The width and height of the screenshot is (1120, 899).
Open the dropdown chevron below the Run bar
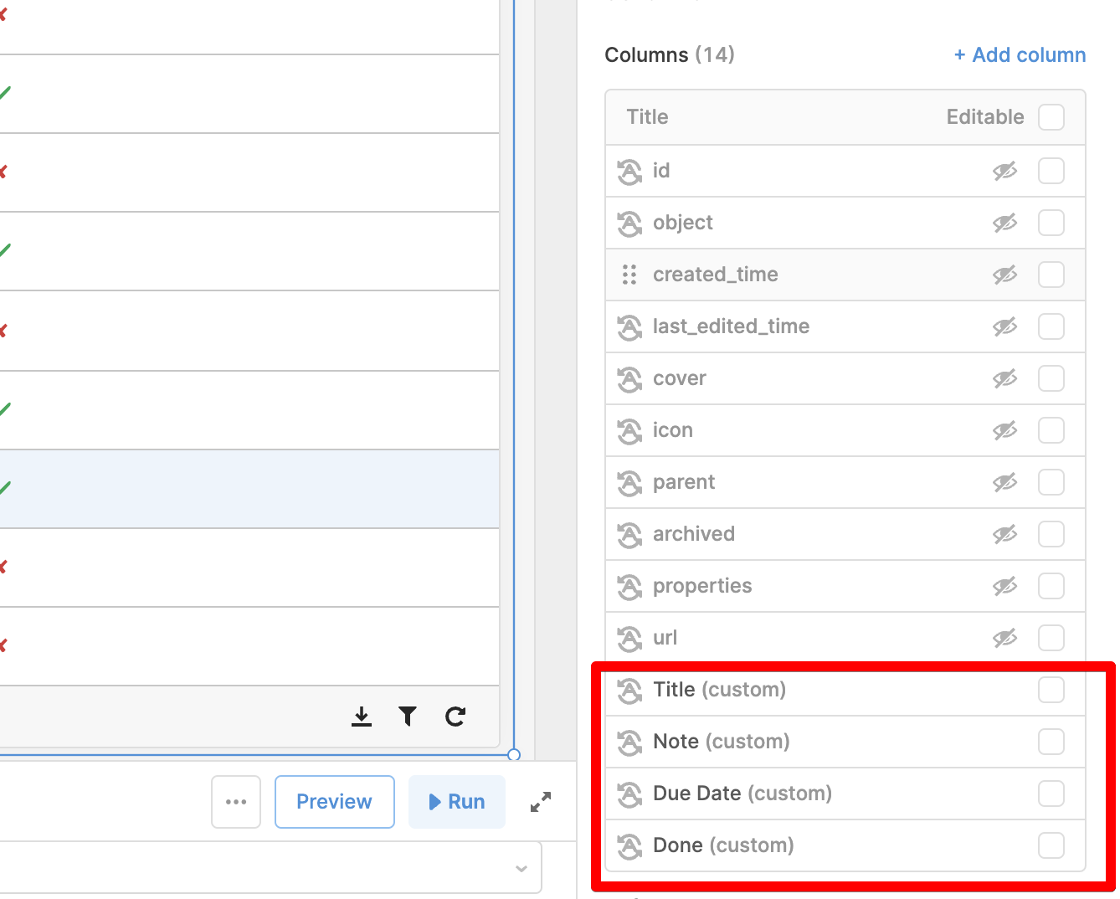click(x=521, y=868)
